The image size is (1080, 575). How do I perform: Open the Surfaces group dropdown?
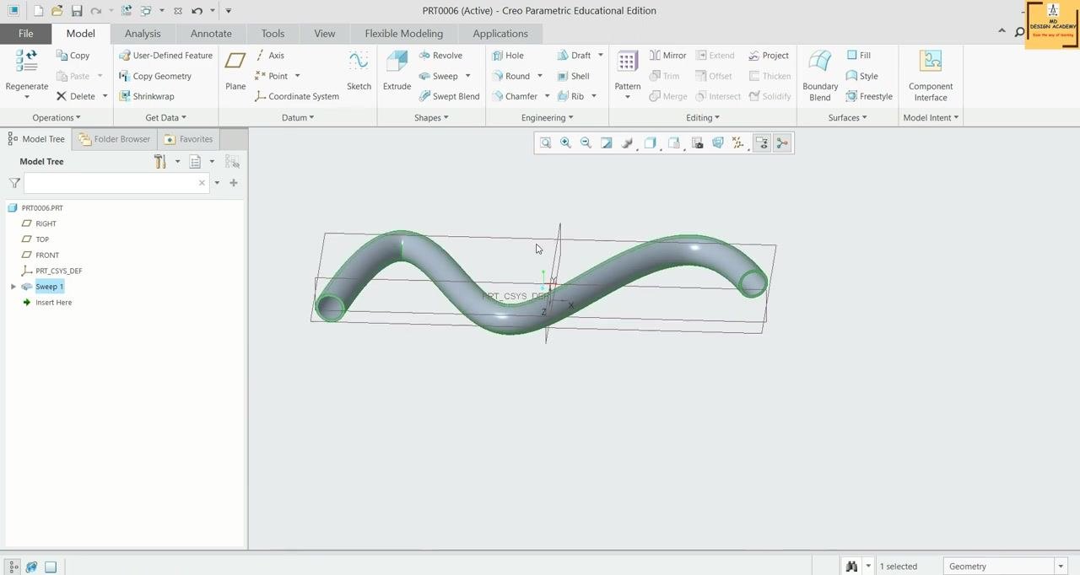point(847,118)
